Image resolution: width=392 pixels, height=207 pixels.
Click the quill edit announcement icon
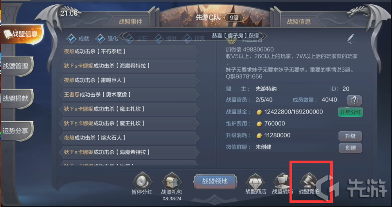tap(351, 38)
